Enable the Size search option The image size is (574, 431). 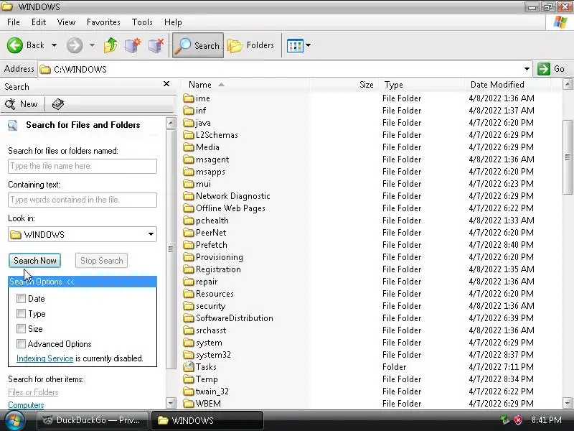(21, 329)
